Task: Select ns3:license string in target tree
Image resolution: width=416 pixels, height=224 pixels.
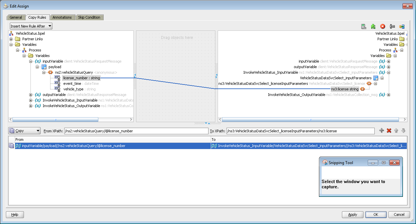Action: click(345, 89)
